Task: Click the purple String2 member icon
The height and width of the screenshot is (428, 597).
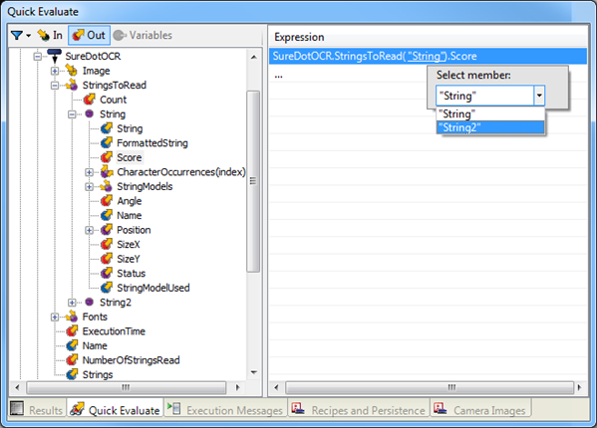Action: click(x=89, y=302)
